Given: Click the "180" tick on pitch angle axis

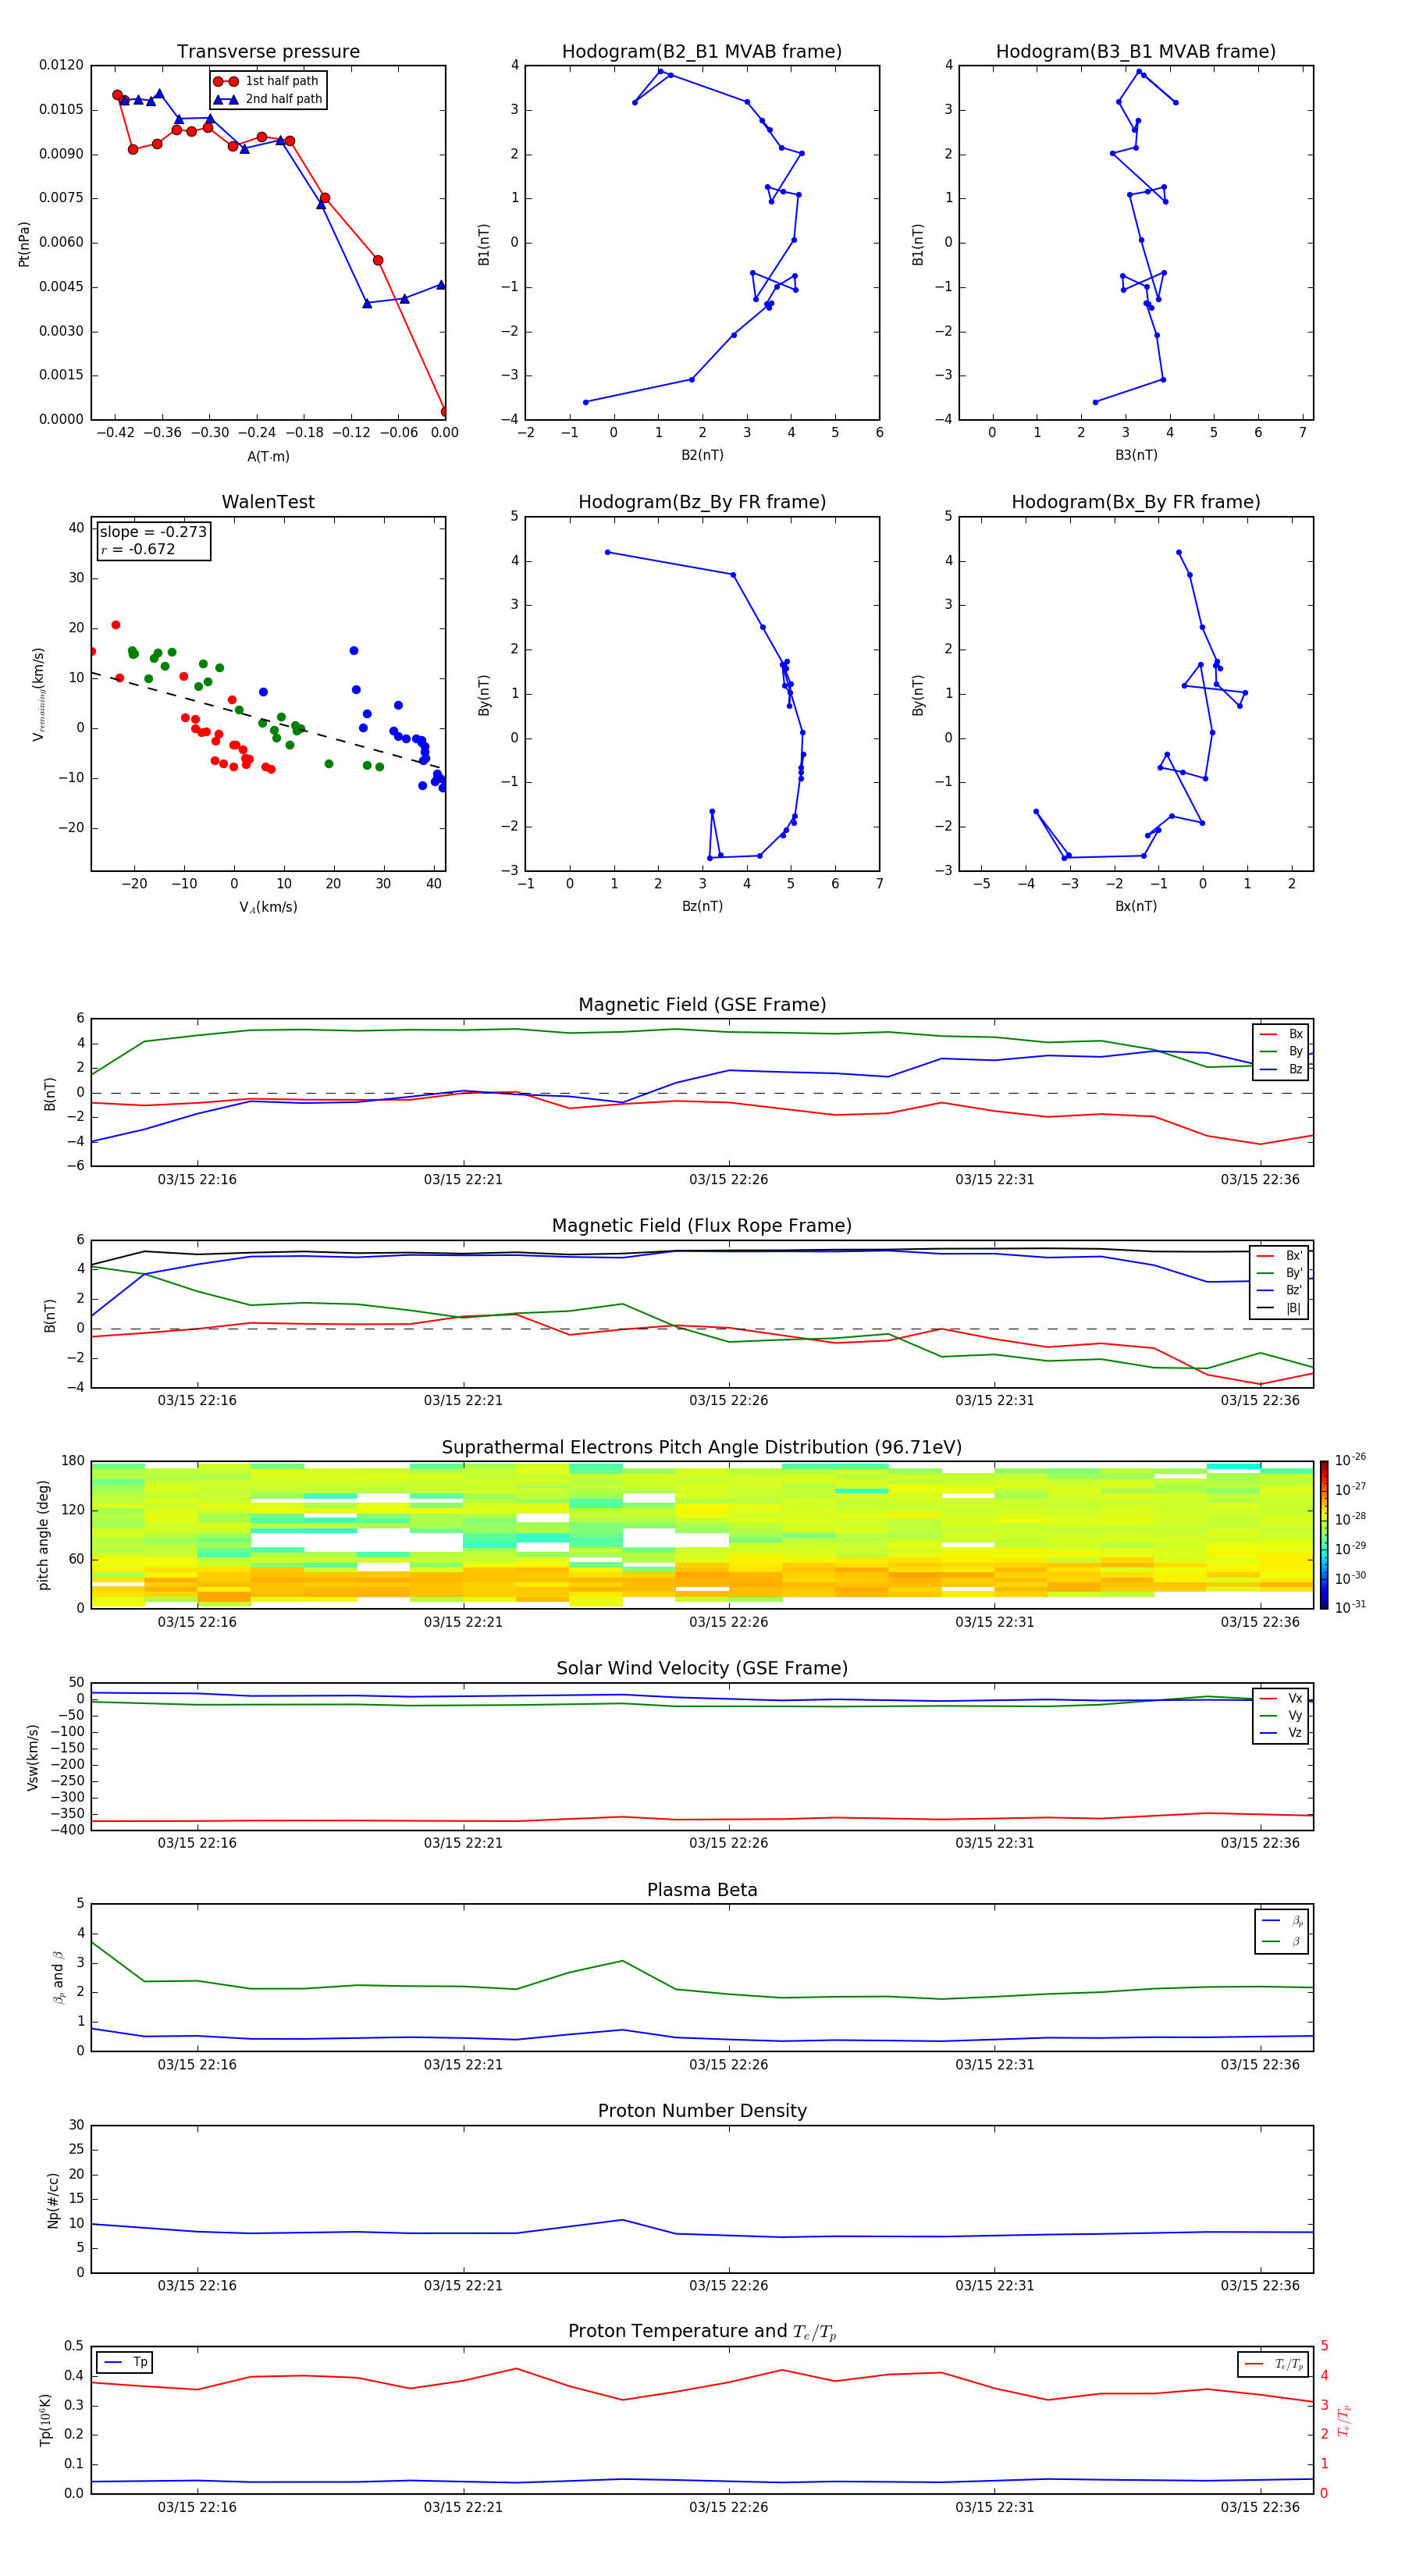Looking at the screenshot, I should [x=73, y=1461].
